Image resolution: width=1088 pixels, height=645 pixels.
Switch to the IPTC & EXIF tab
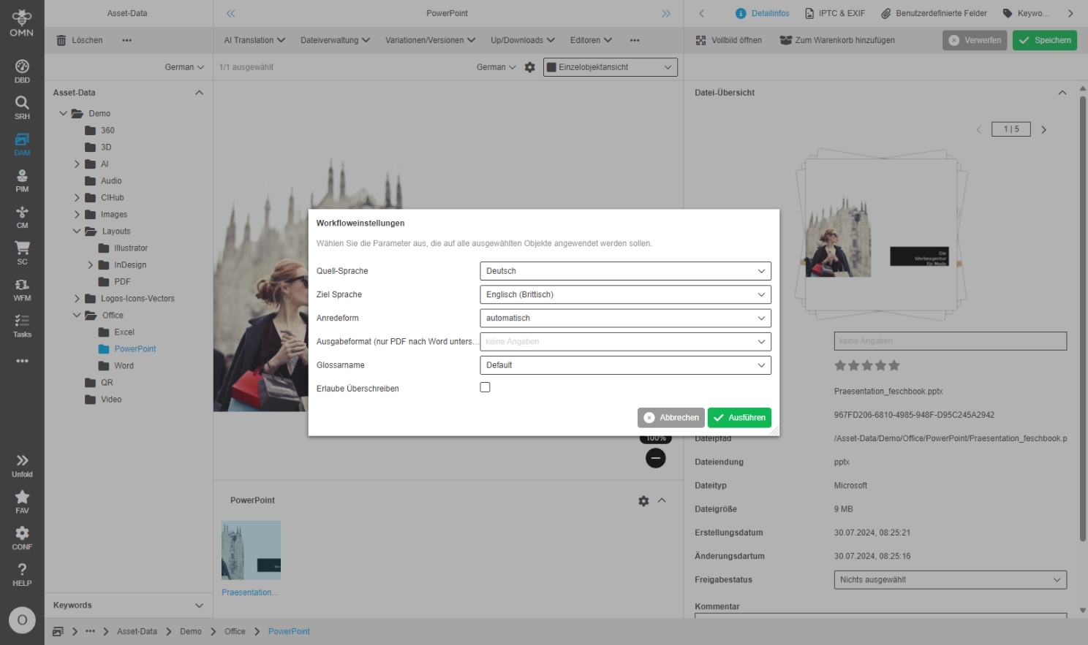coord(834,13)
